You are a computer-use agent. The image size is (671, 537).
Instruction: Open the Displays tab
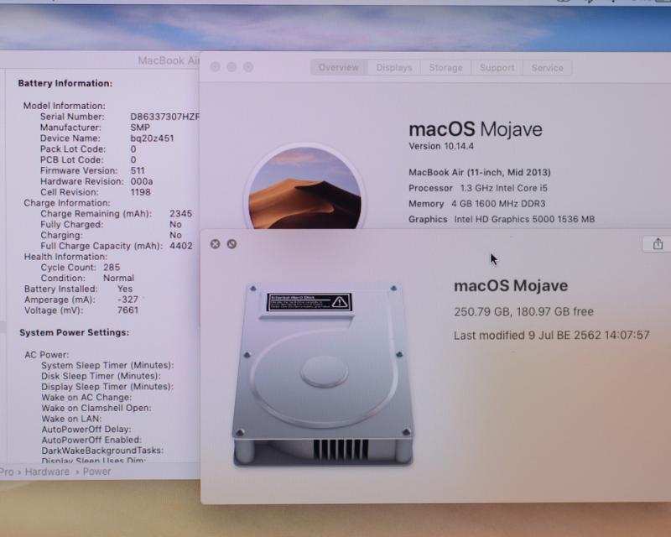click(393, 68)
